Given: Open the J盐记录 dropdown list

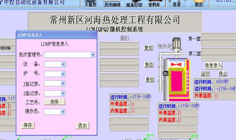Looking at the screenshot, I should tap(63, 83).
